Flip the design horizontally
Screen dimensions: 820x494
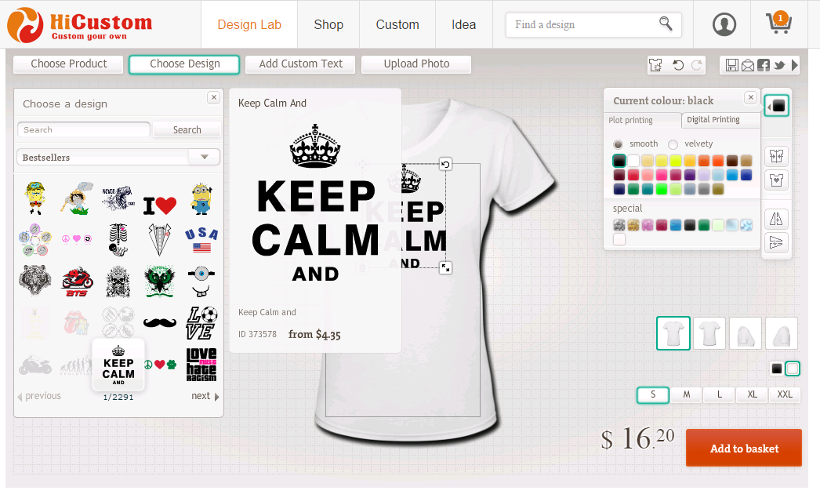click(777, 219)
